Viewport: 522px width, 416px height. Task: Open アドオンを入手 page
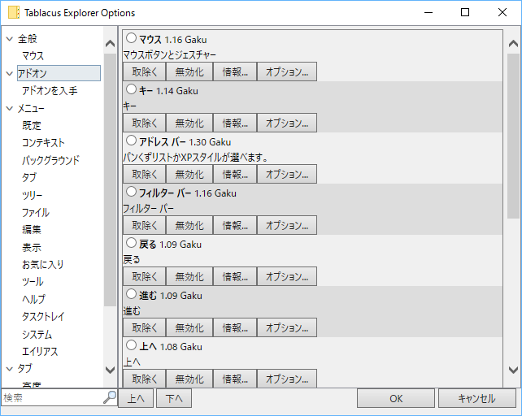pyautogui.click(x=50, y=90)
